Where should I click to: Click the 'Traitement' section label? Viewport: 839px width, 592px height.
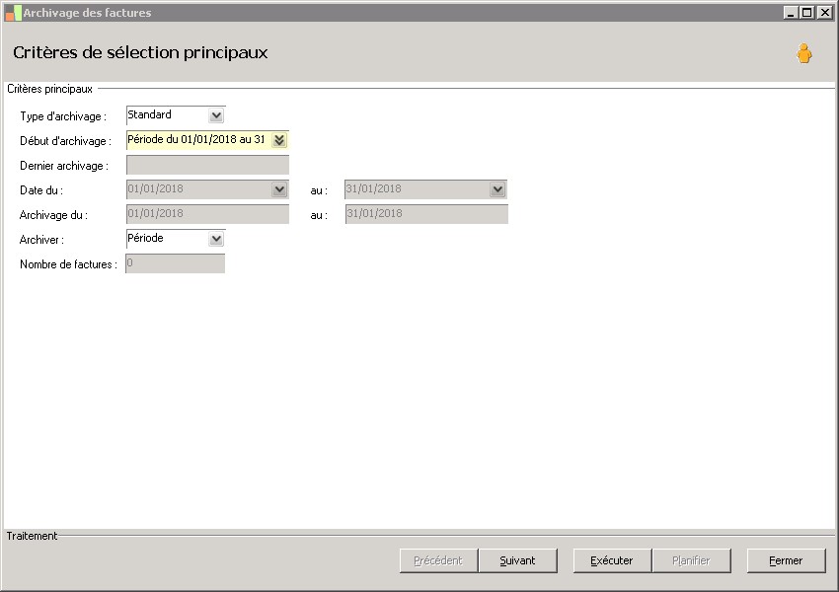pos(32,536)
